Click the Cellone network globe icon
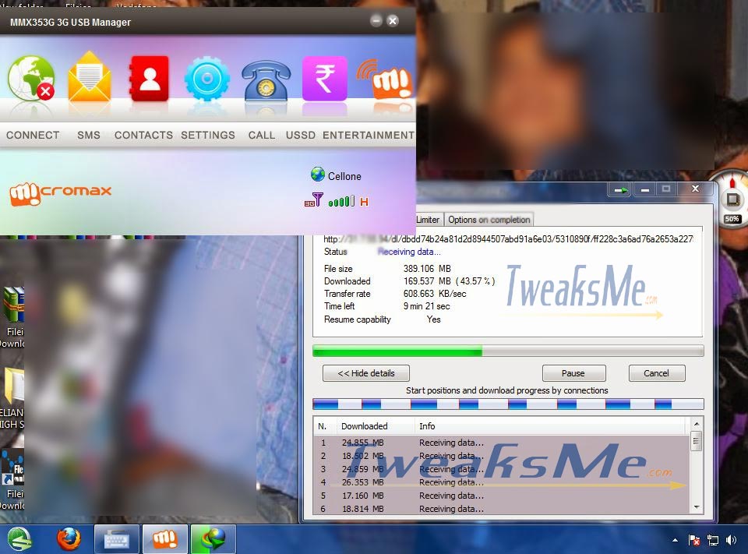 click(x=318, y=175)
